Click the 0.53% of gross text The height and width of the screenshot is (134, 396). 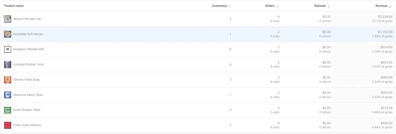(382, 97)
